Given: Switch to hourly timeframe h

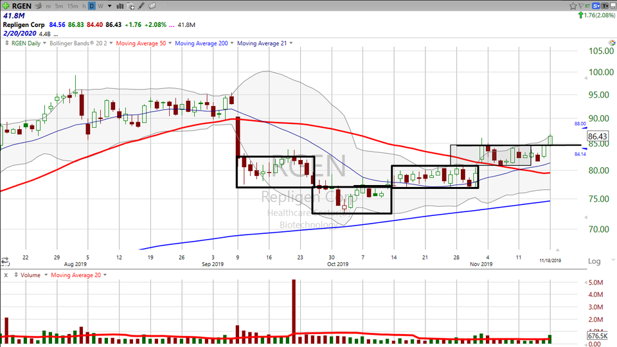Looking at the screenshot, I should click(x=84, y=6).
